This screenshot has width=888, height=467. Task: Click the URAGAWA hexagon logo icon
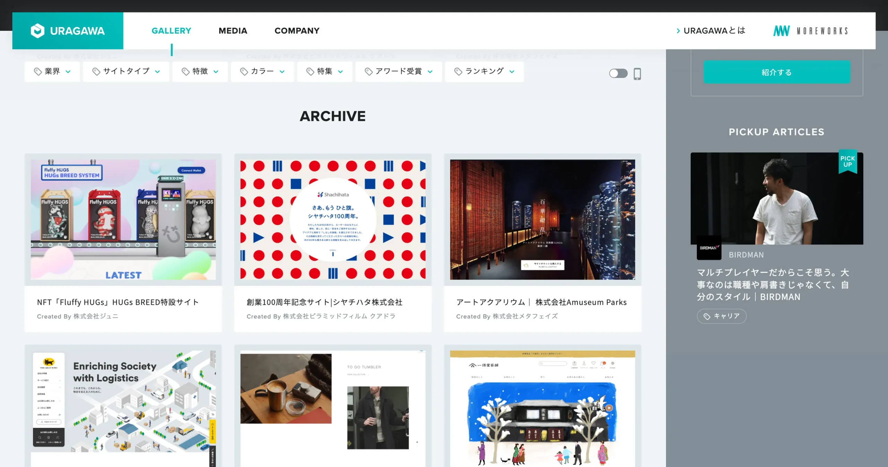click(37, 31)
